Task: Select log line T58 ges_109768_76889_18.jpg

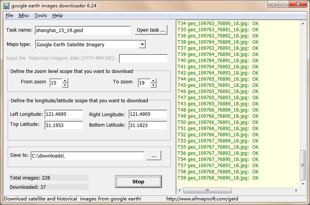Action: point(218,172)
